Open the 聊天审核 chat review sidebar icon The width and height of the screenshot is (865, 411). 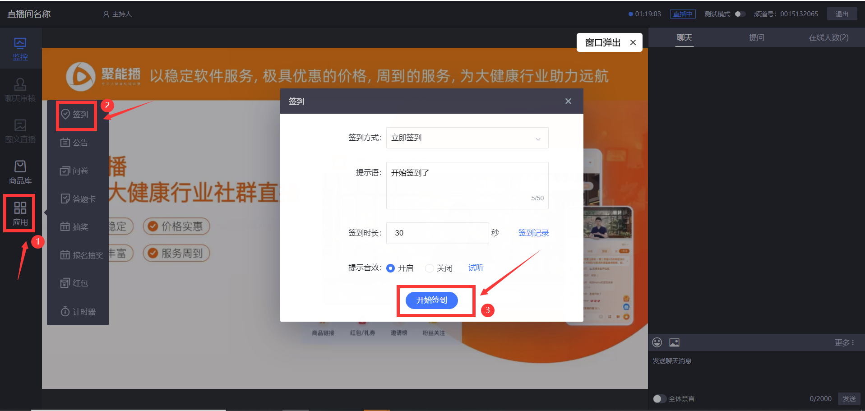[x=20, y=90]
